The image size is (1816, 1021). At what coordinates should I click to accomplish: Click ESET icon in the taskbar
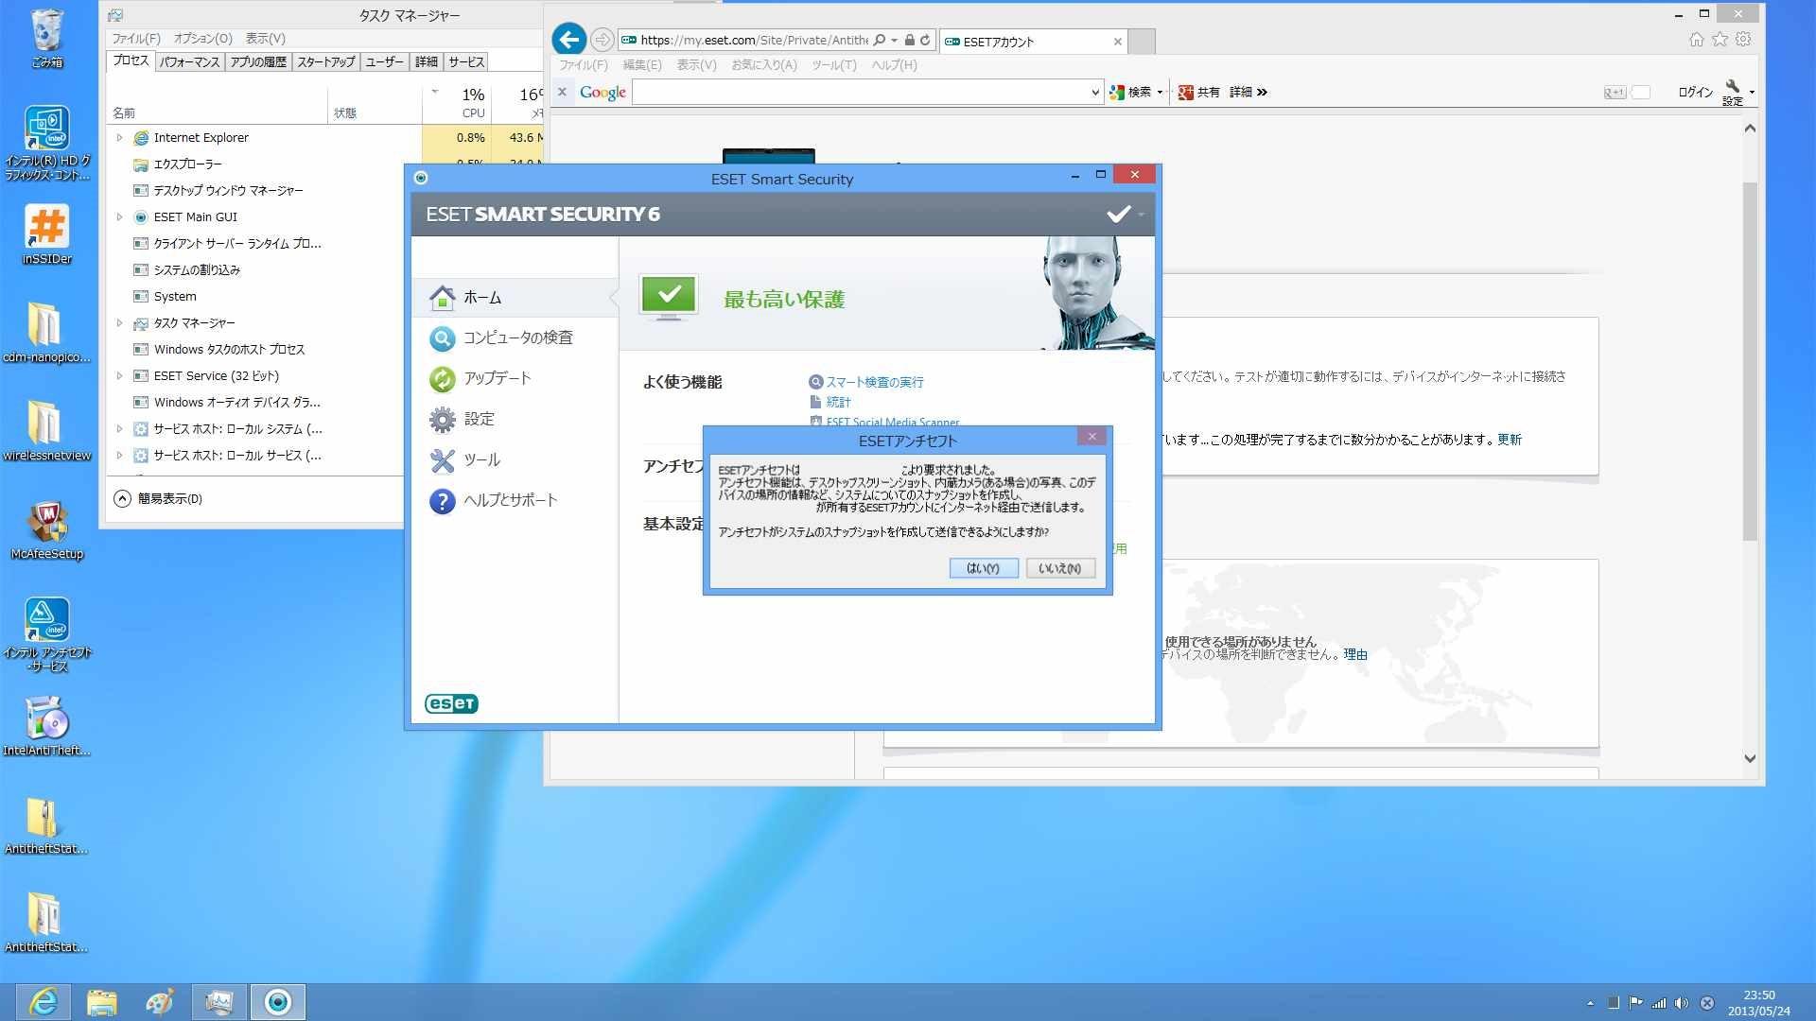[x=278, y=1001]
